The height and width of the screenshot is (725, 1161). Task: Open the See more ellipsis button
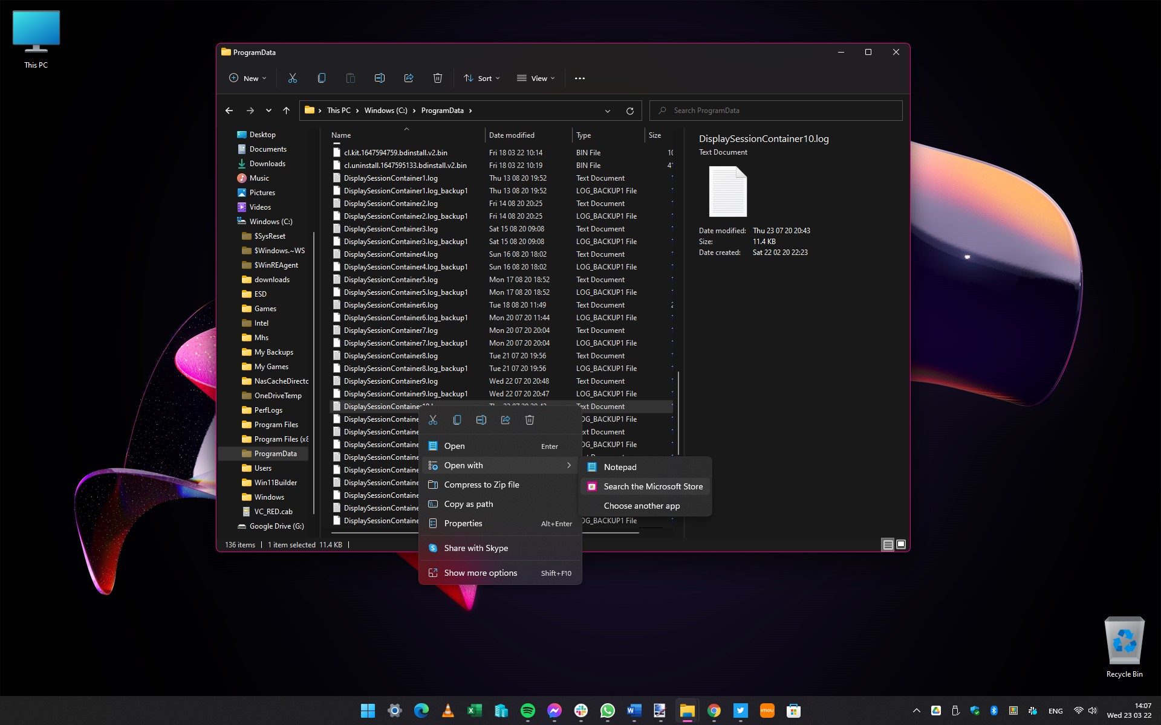pos(579,78)
